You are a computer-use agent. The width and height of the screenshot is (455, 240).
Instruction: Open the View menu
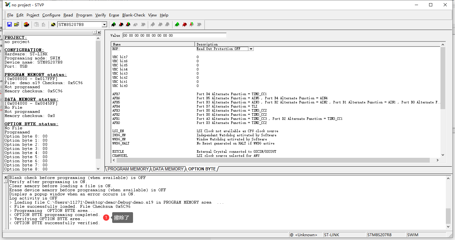pos(152,15)
